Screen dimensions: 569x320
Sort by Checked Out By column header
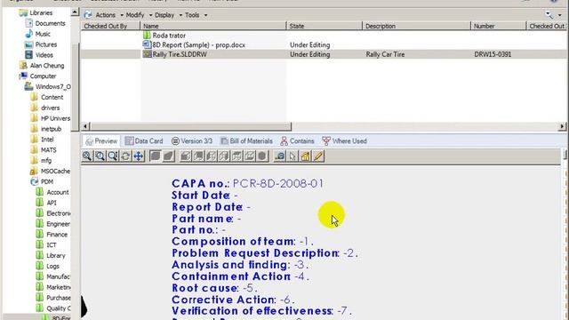coord(110,26)
